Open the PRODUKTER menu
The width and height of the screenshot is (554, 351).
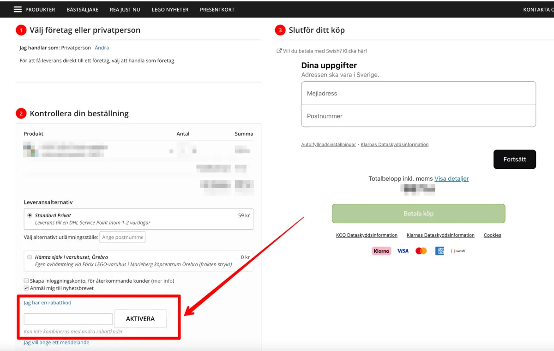40,10
